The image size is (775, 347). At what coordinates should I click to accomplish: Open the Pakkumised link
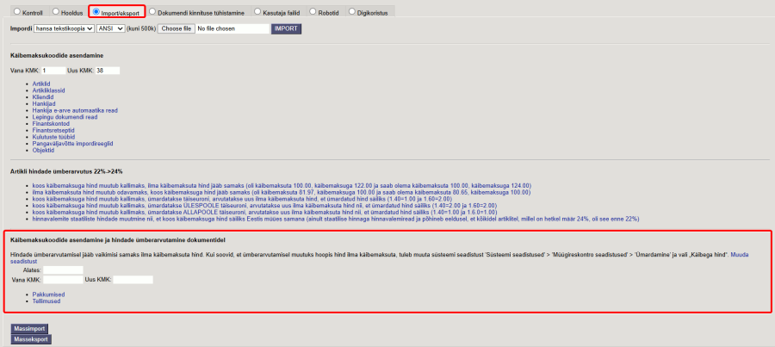pyautogui.click(x=51, y=294)
